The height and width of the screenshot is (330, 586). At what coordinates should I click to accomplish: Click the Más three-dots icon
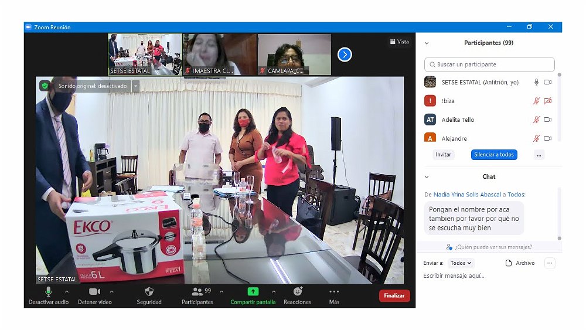click(334, 291)
